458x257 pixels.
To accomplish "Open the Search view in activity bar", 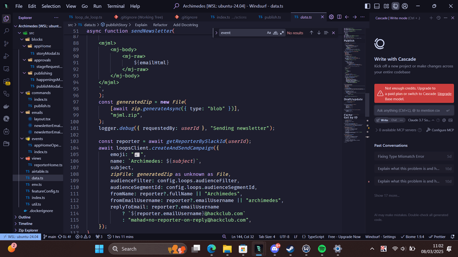I will click(6, 31).
